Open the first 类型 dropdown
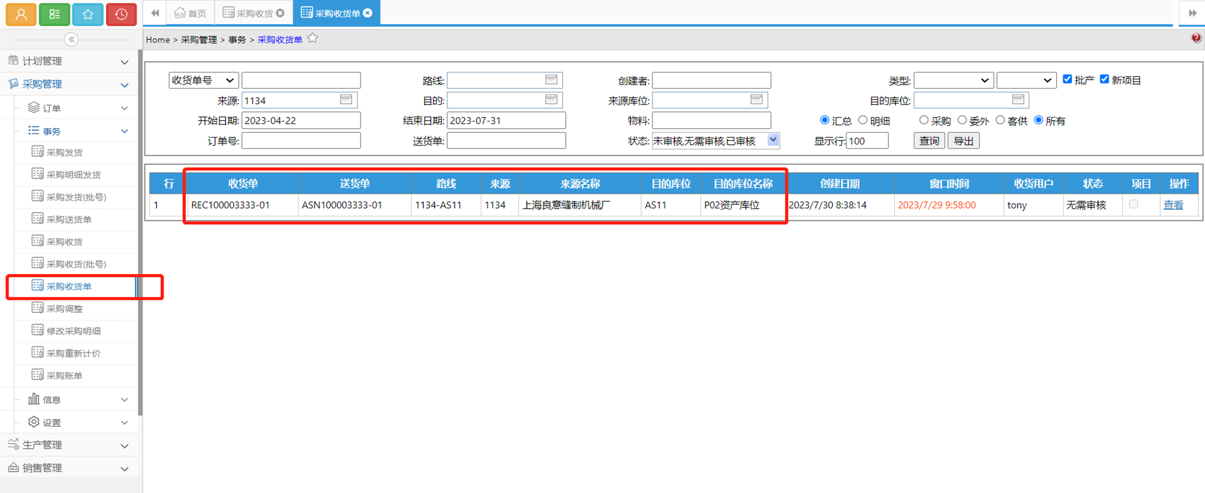The image size is (1205, 493). click(x=953, y=81)
